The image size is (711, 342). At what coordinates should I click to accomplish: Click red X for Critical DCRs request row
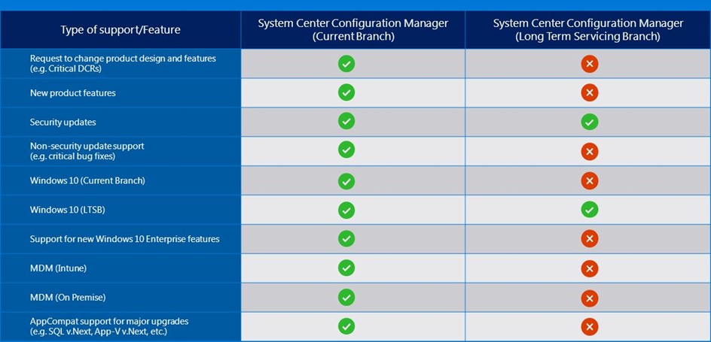(590, 64)
